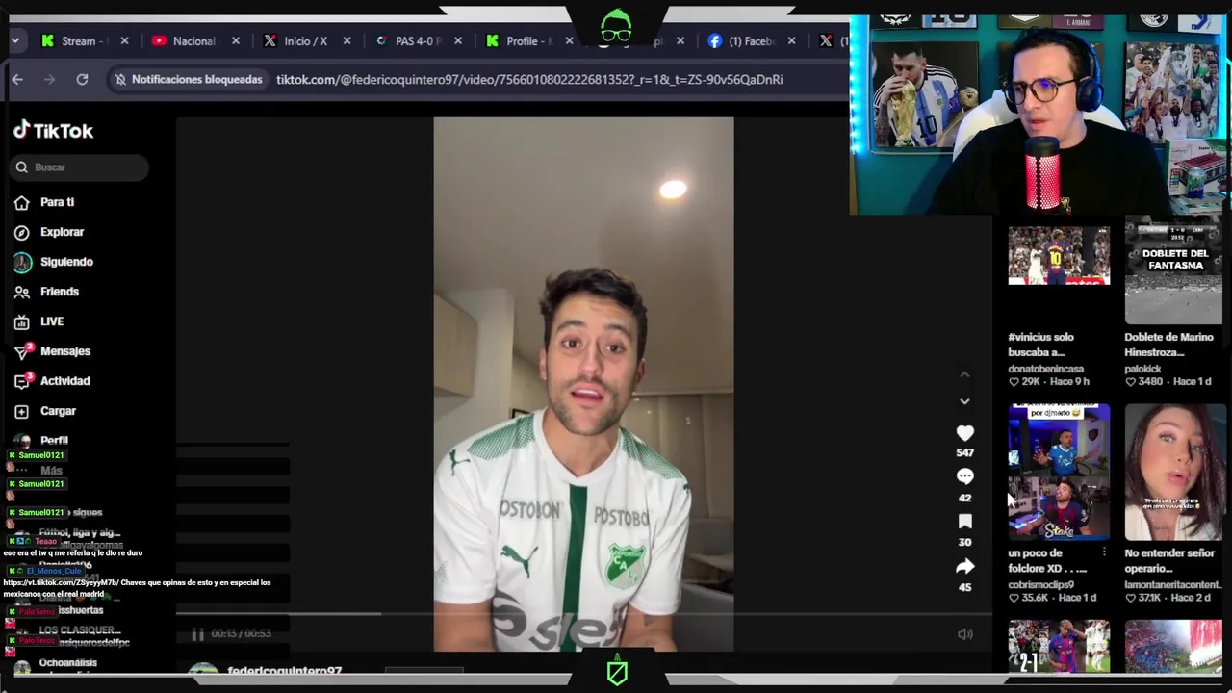Open Mensajes in the sidebar
This screenshot has width=1232, height=693.
pyautogui.click(x=64, y=351)
